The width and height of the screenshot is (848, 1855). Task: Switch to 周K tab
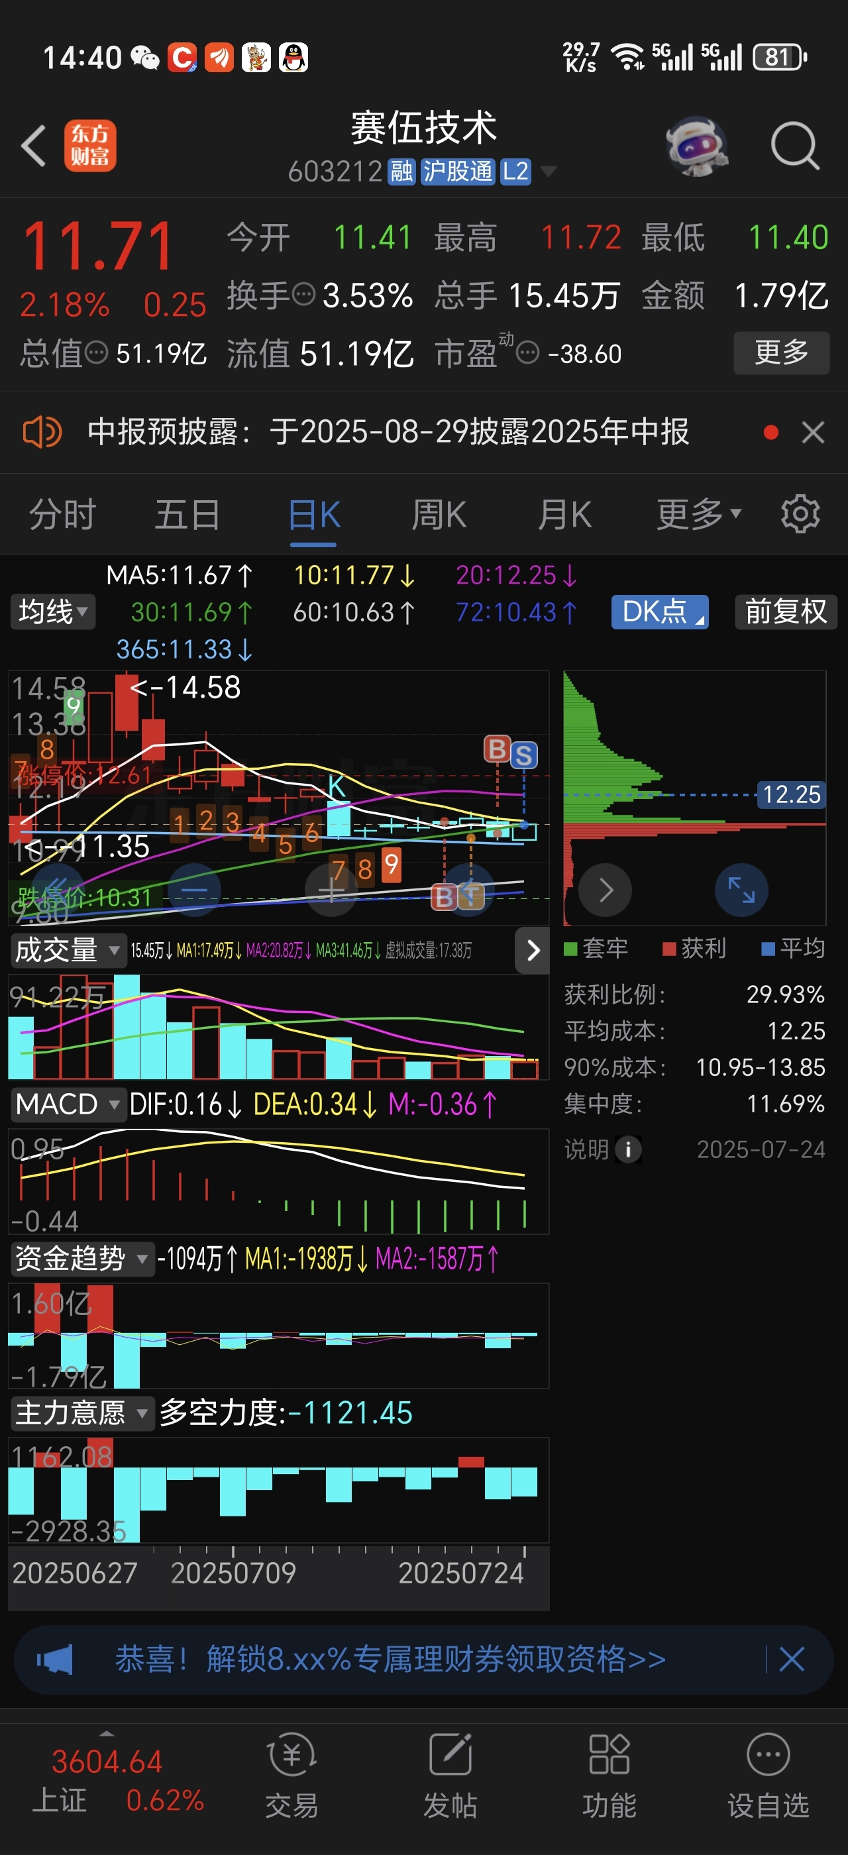(439, 514)
